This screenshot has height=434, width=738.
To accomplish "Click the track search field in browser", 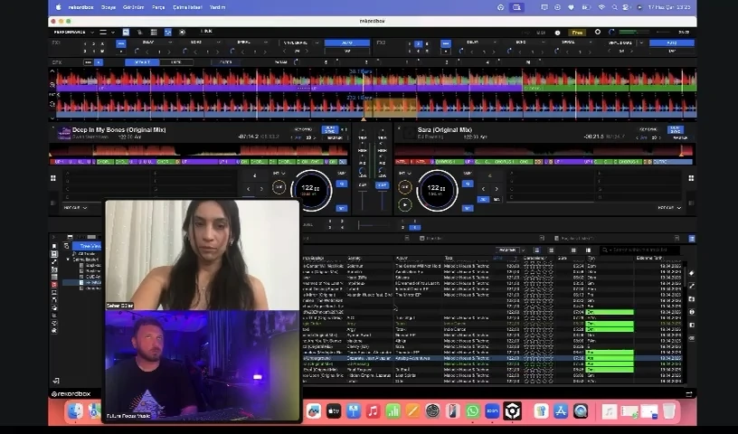I will pos(640,250).
